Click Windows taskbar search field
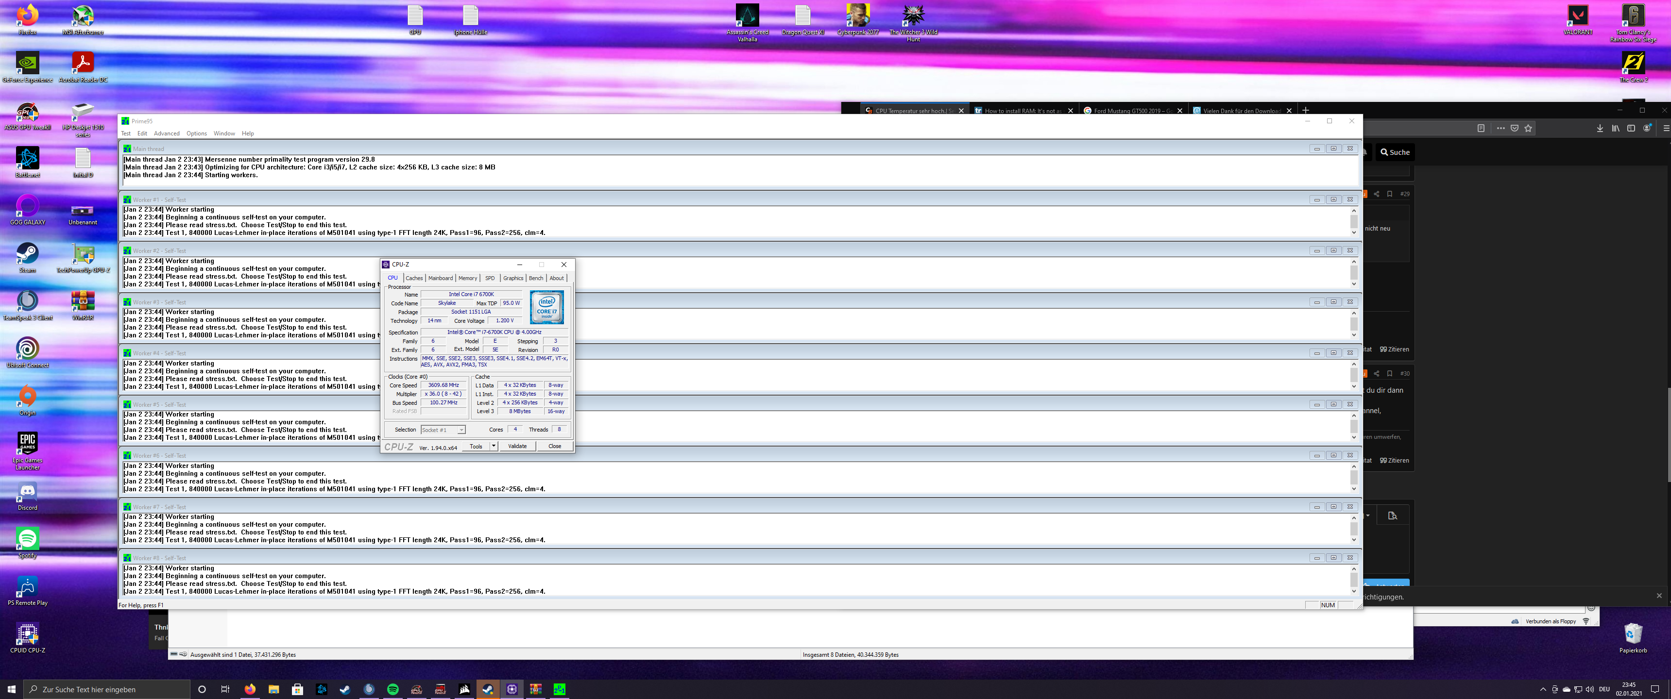 coord(107,689)
